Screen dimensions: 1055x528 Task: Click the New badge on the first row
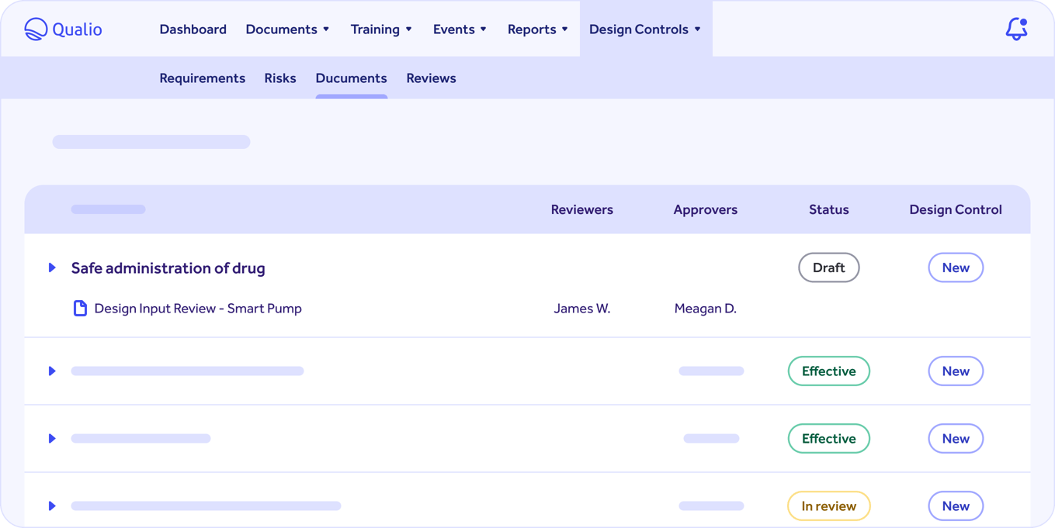(x=956, y=267)
